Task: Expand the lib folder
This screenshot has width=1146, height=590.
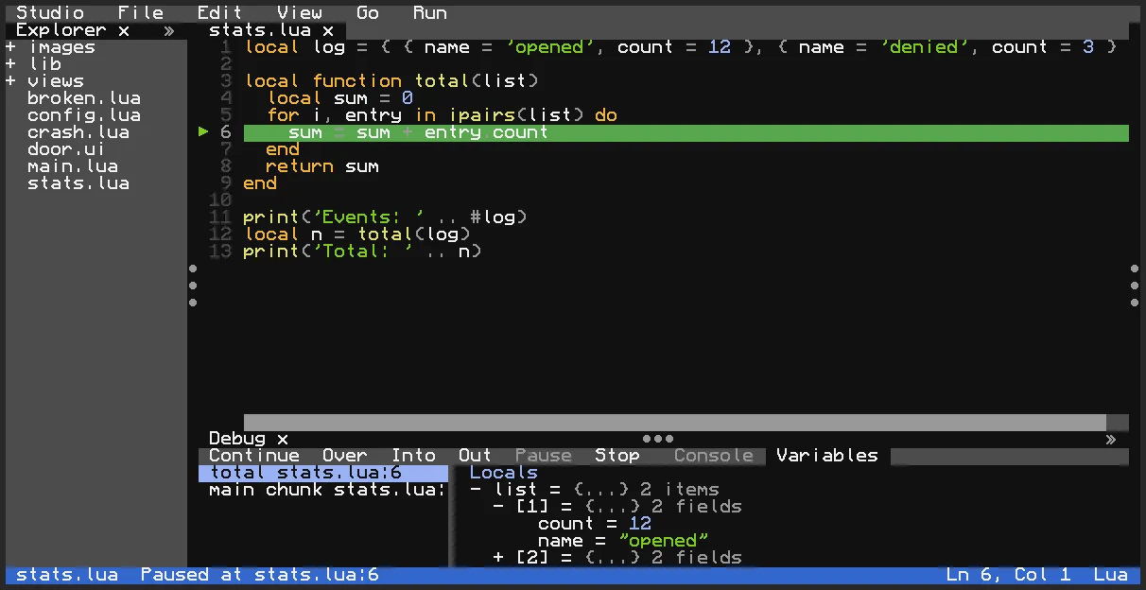Action: tap(10, 64)
